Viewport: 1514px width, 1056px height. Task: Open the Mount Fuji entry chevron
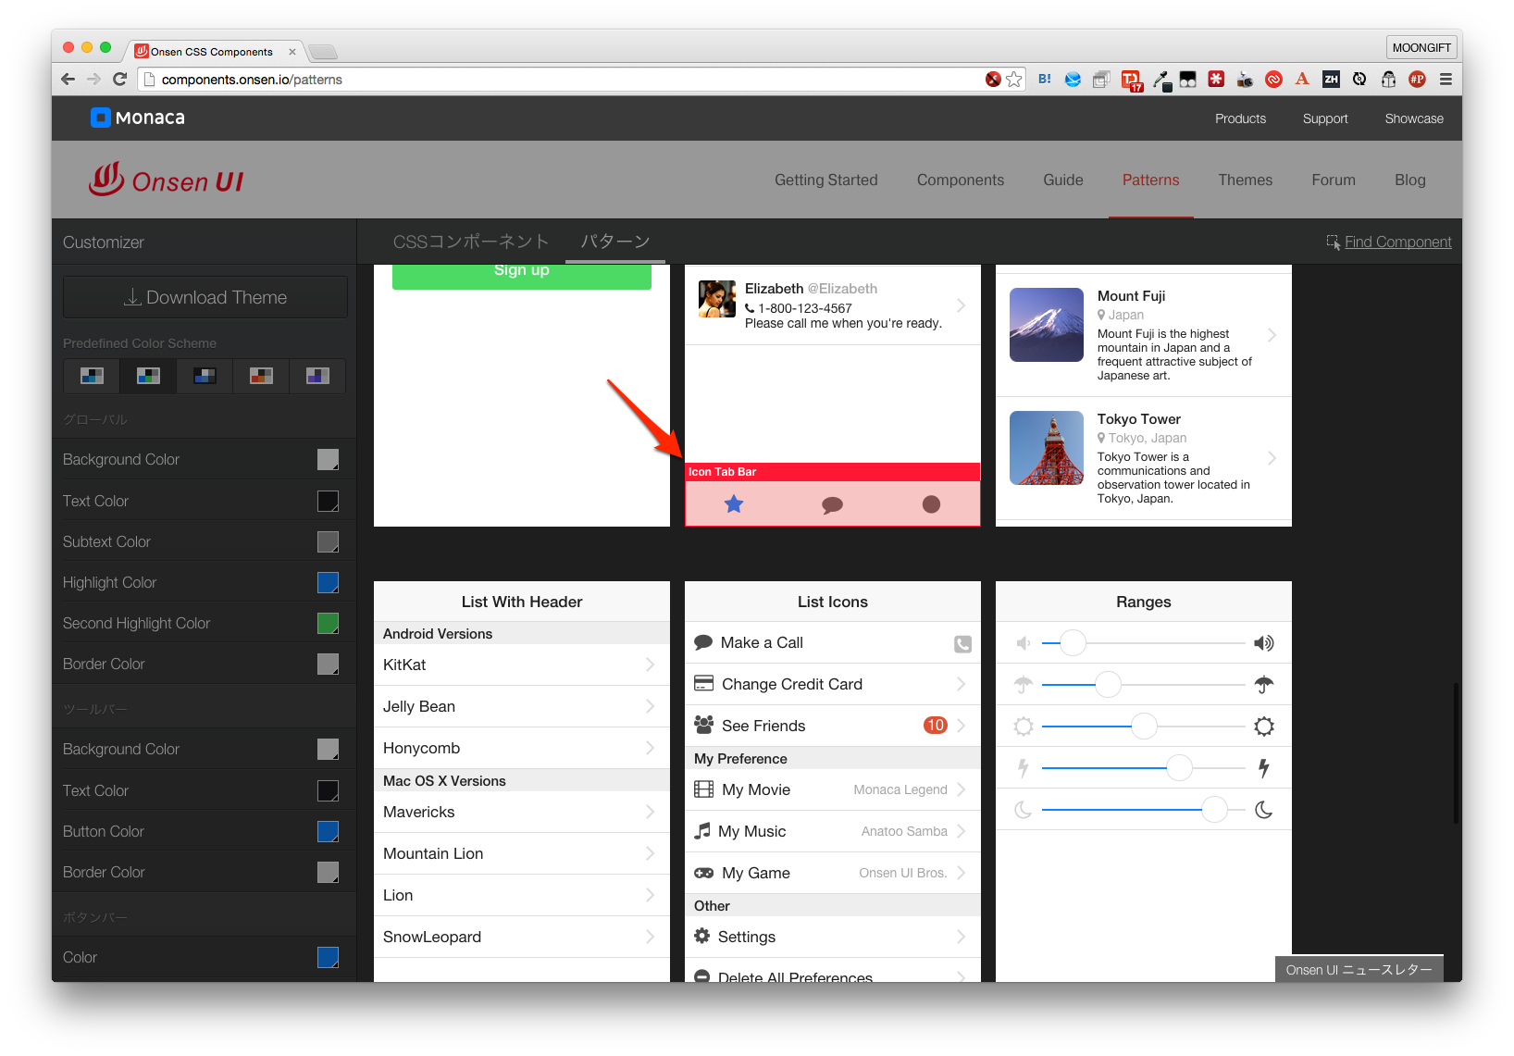click(1272, 335)
